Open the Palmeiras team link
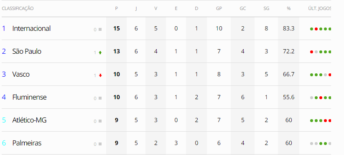The height and width of the screenshot is (155, 344). 27,143
